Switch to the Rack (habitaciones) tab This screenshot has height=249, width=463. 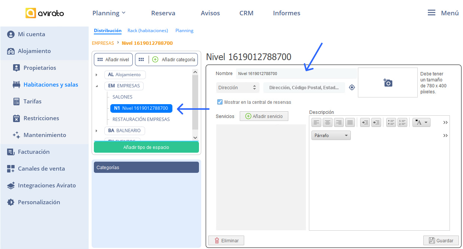(148, 31)
